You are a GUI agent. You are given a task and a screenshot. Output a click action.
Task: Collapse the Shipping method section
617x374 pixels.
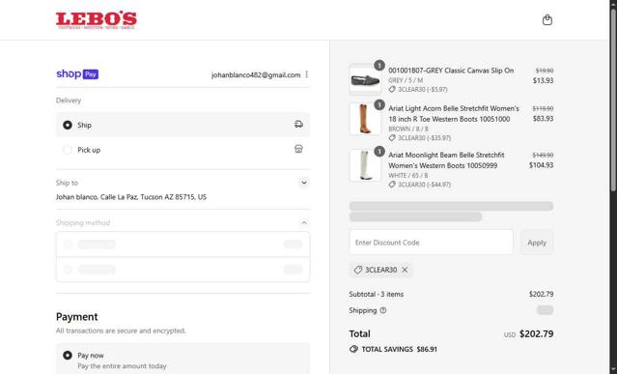click(304, 223)
